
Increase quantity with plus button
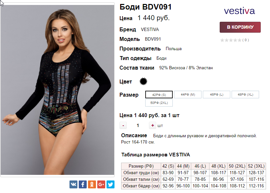click(153, 125)
